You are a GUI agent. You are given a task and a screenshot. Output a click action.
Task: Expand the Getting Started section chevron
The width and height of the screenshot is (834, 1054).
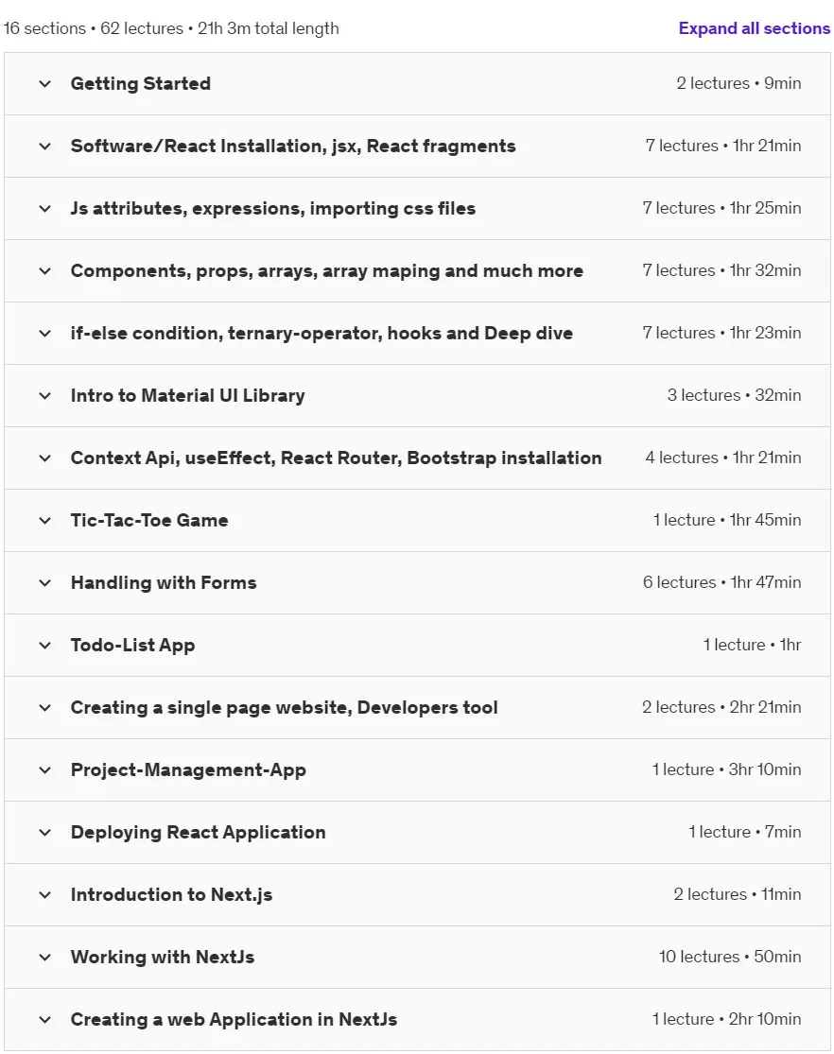(45, 84)
